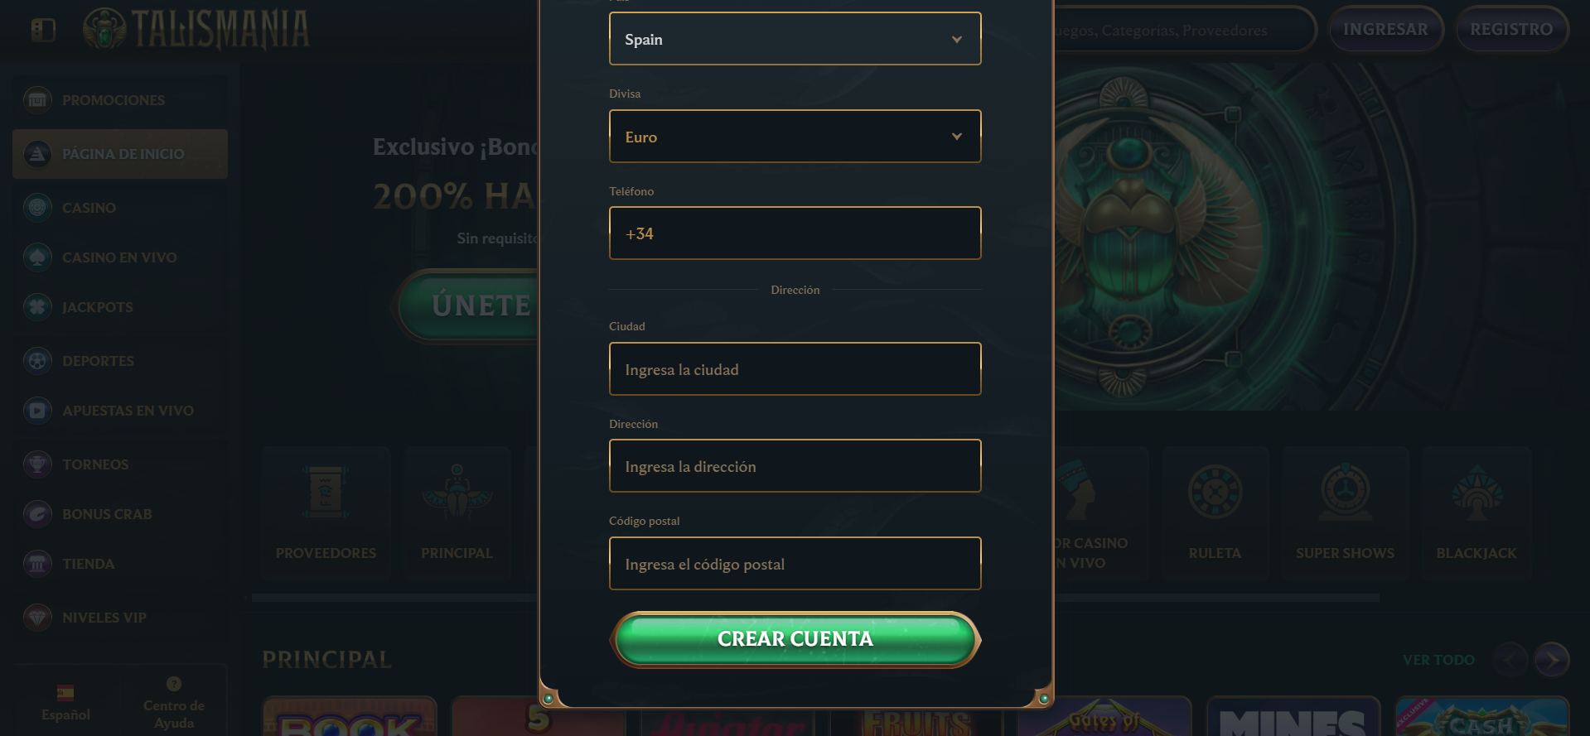The image size is (1590, 736).
Task: Open the Niveles VIP diamond icon
Action: point(37,618)
